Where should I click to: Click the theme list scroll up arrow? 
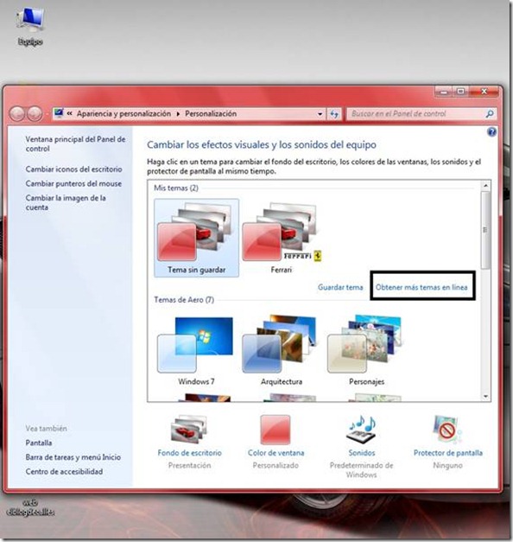tap(485, 186)
